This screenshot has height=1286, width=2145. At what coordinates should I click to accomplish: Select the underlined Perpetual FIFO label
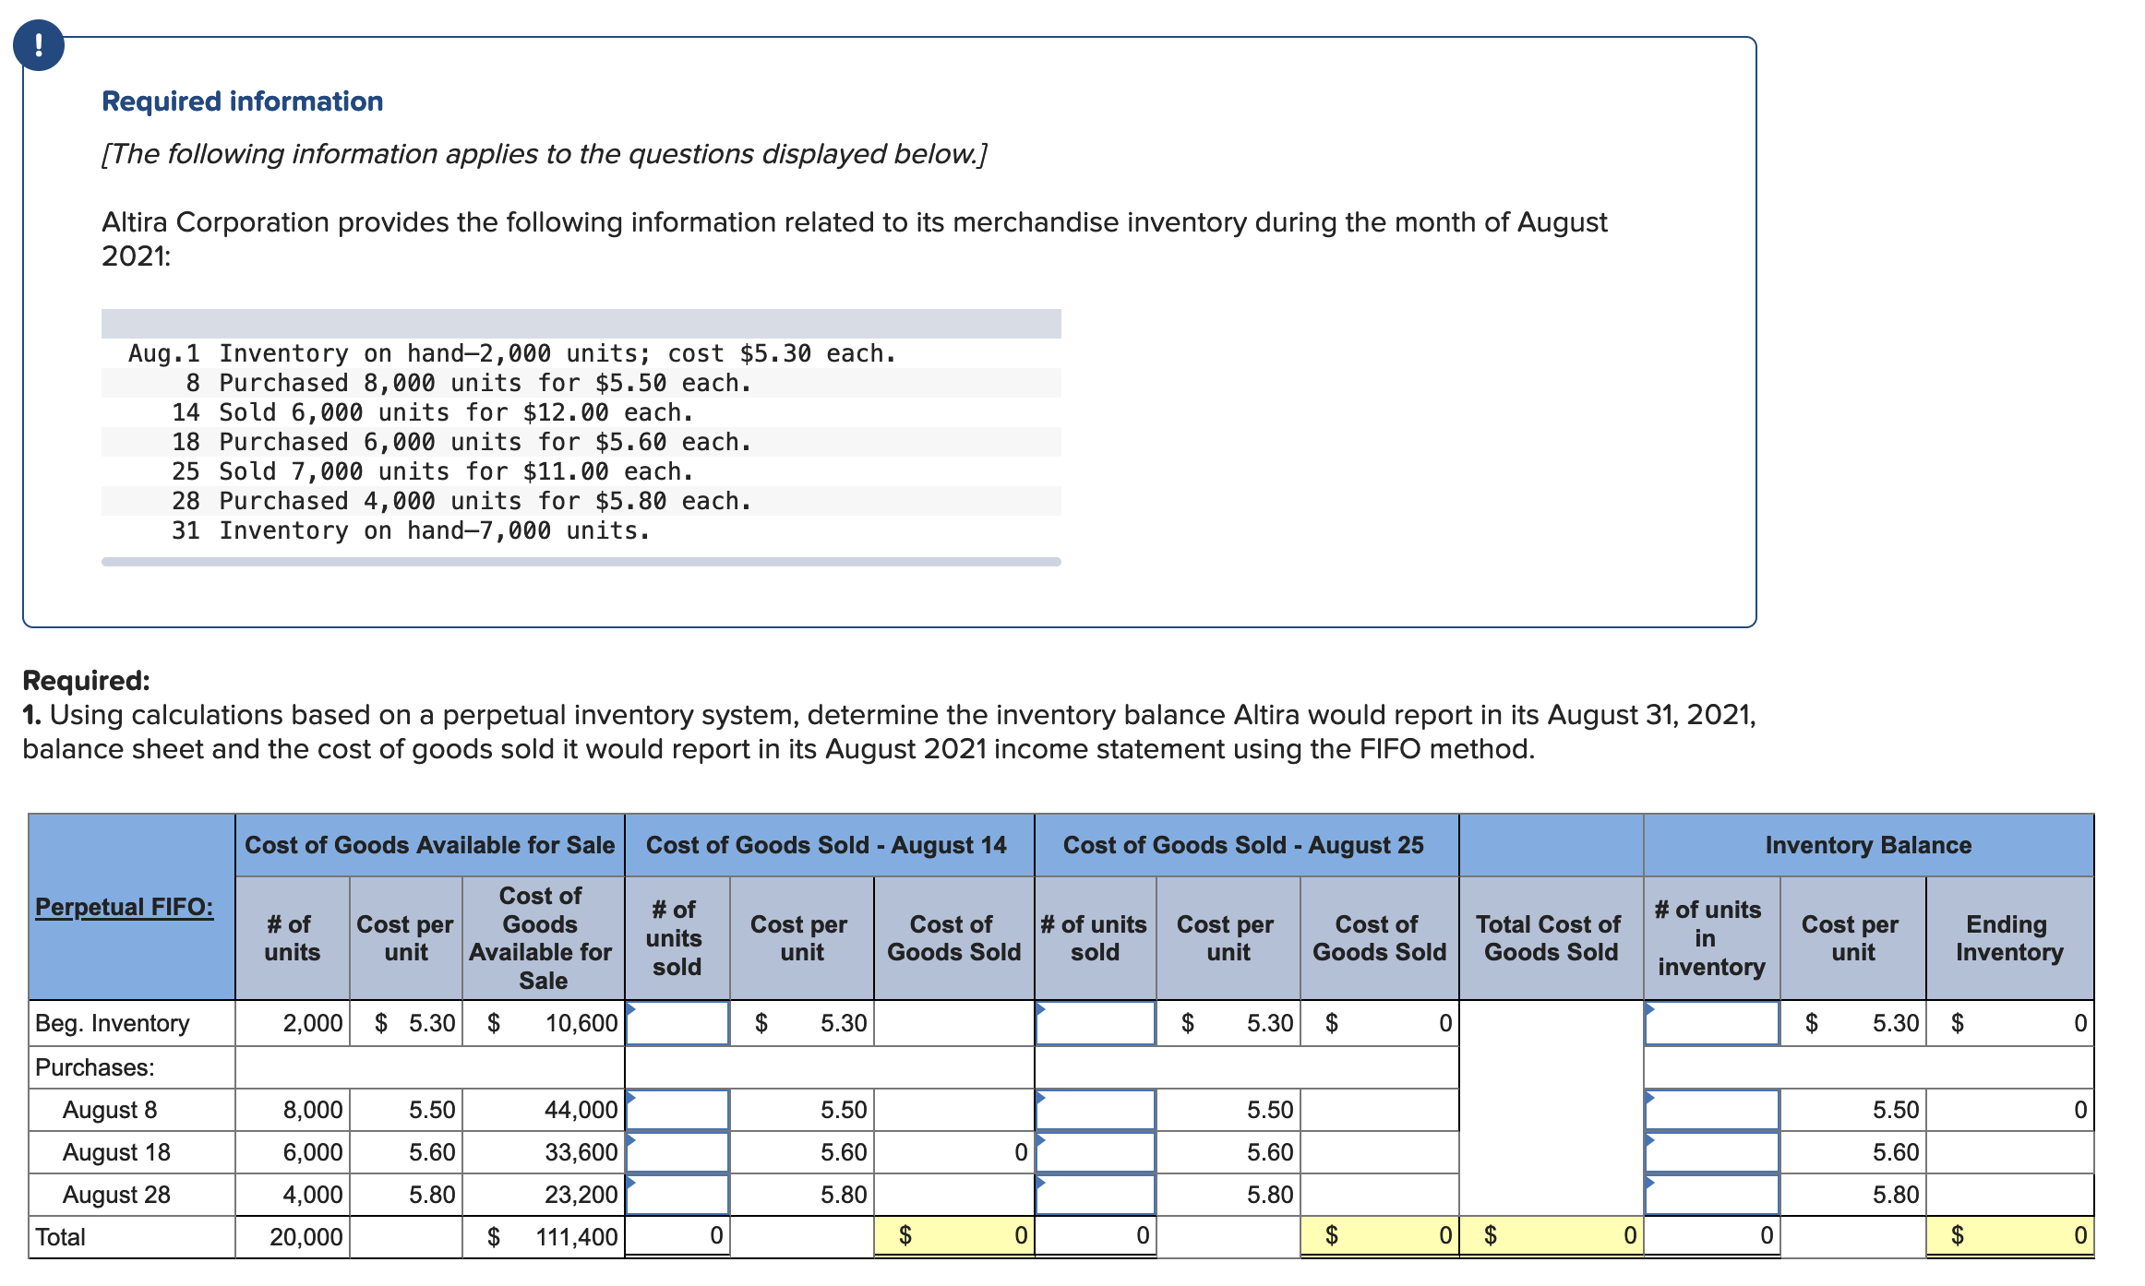pos(123,907)
